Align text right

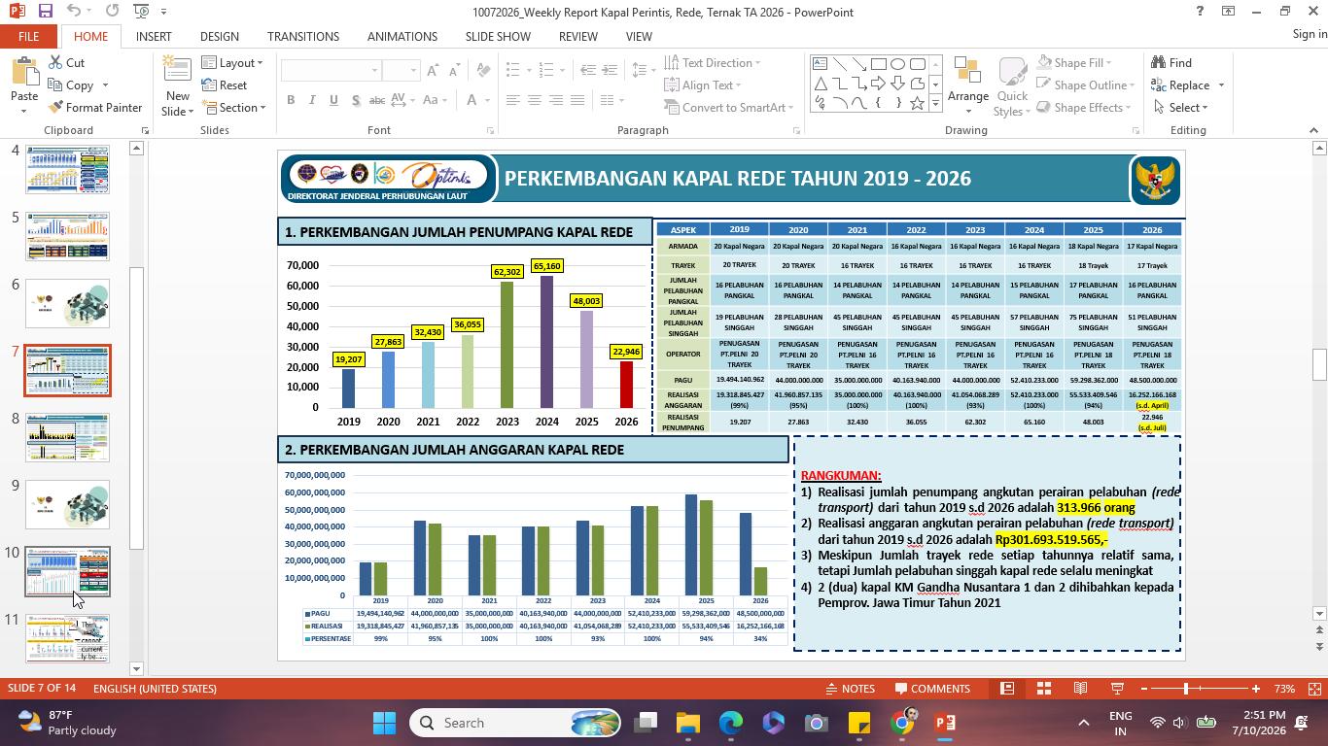pyautogui.click(x=555, y=100)
